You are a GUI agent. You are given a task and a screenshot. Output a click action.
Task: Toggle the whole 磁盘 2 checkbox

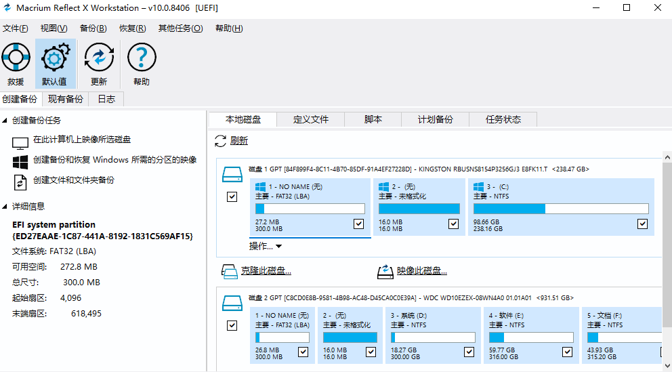tap(232, 326)
